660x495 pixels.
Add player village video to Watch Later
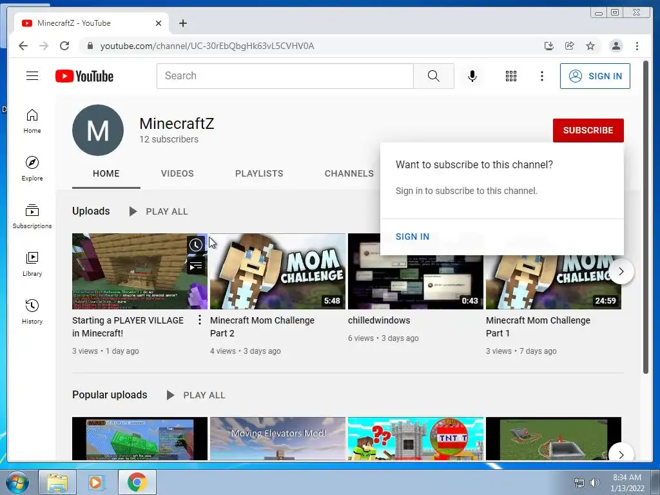(x=196, y=245)
